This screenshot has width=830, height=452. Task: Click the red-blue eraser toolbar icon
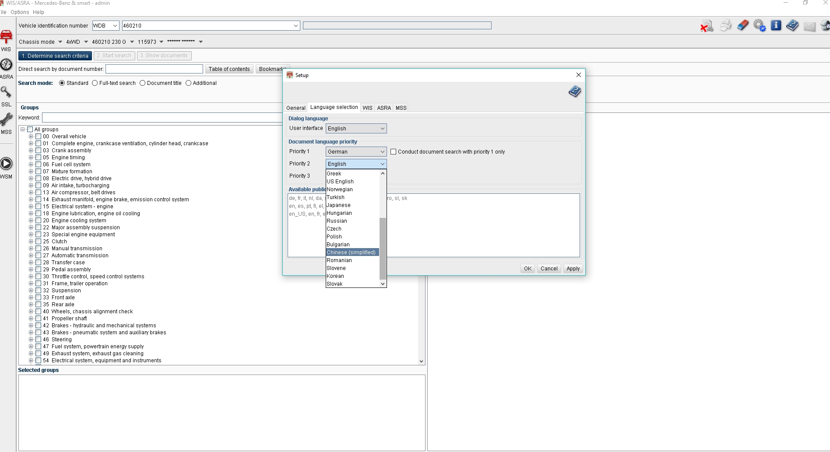coord(743,25)
